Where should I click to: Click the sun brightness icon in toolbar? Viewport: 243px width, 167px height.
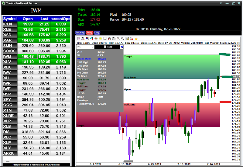(101, 39)
